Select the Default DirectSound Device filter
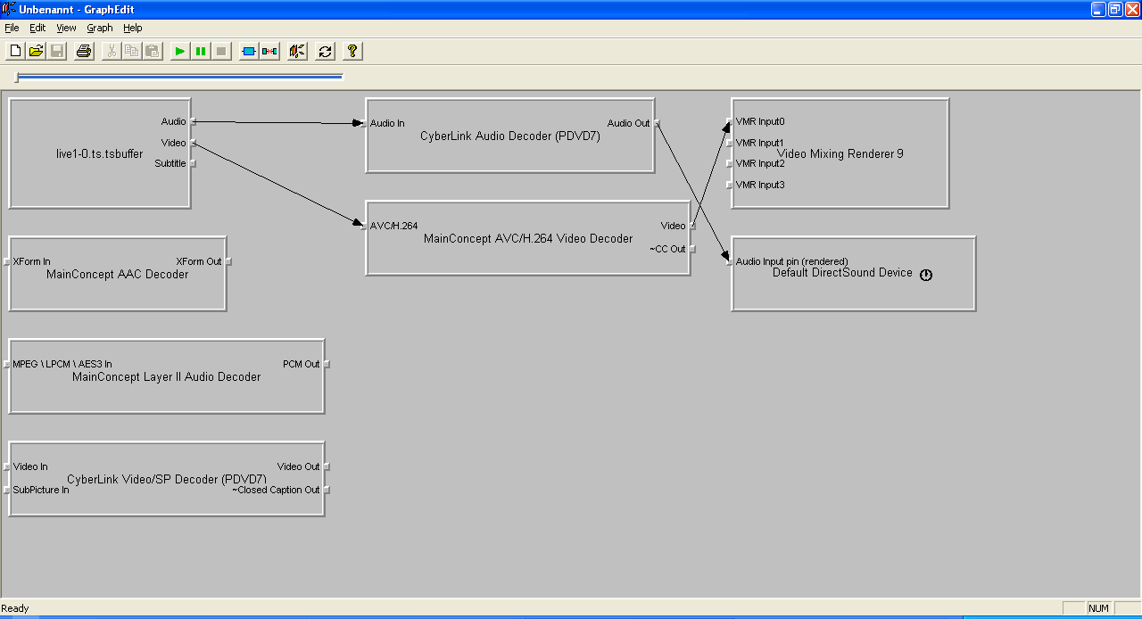The image size is (1142, 619). 853,274
